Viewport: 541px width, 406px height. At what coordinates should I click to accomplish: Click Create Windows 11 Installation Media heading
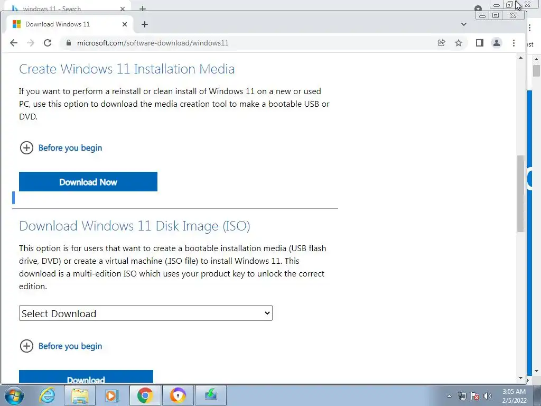tap(127, 69)
